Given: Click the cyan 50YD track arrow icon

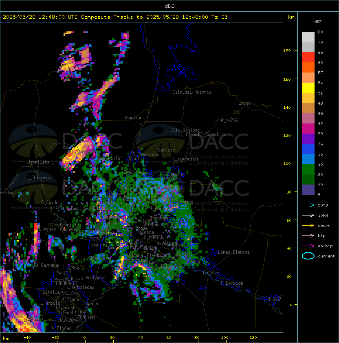Looking at the screenshot, I should click(x=308, y=205).
